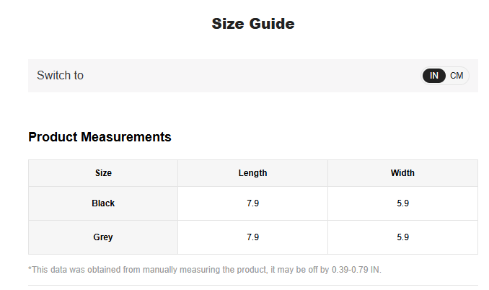Viewport: 489px width, 290px height.
Task: Select the Length column header
Action: [x=252, y=173]
